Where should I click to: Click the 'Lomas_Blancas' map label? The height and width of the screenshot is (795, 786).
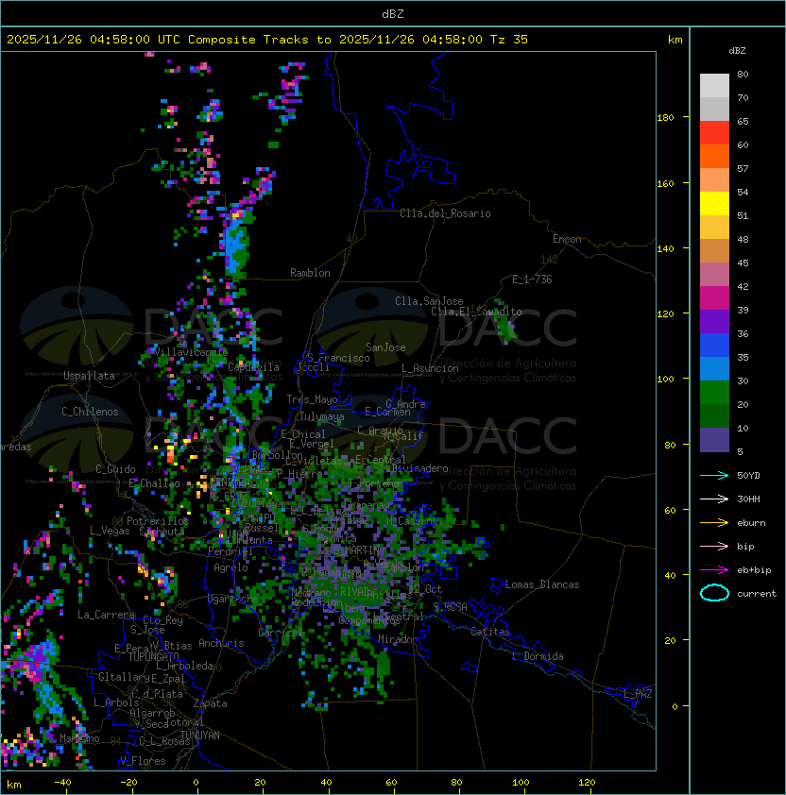coord(542,584)
